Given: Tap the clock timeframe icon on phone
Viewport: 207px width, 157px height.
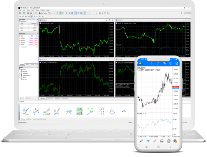Looking at the screenshot, I should 170,63.
